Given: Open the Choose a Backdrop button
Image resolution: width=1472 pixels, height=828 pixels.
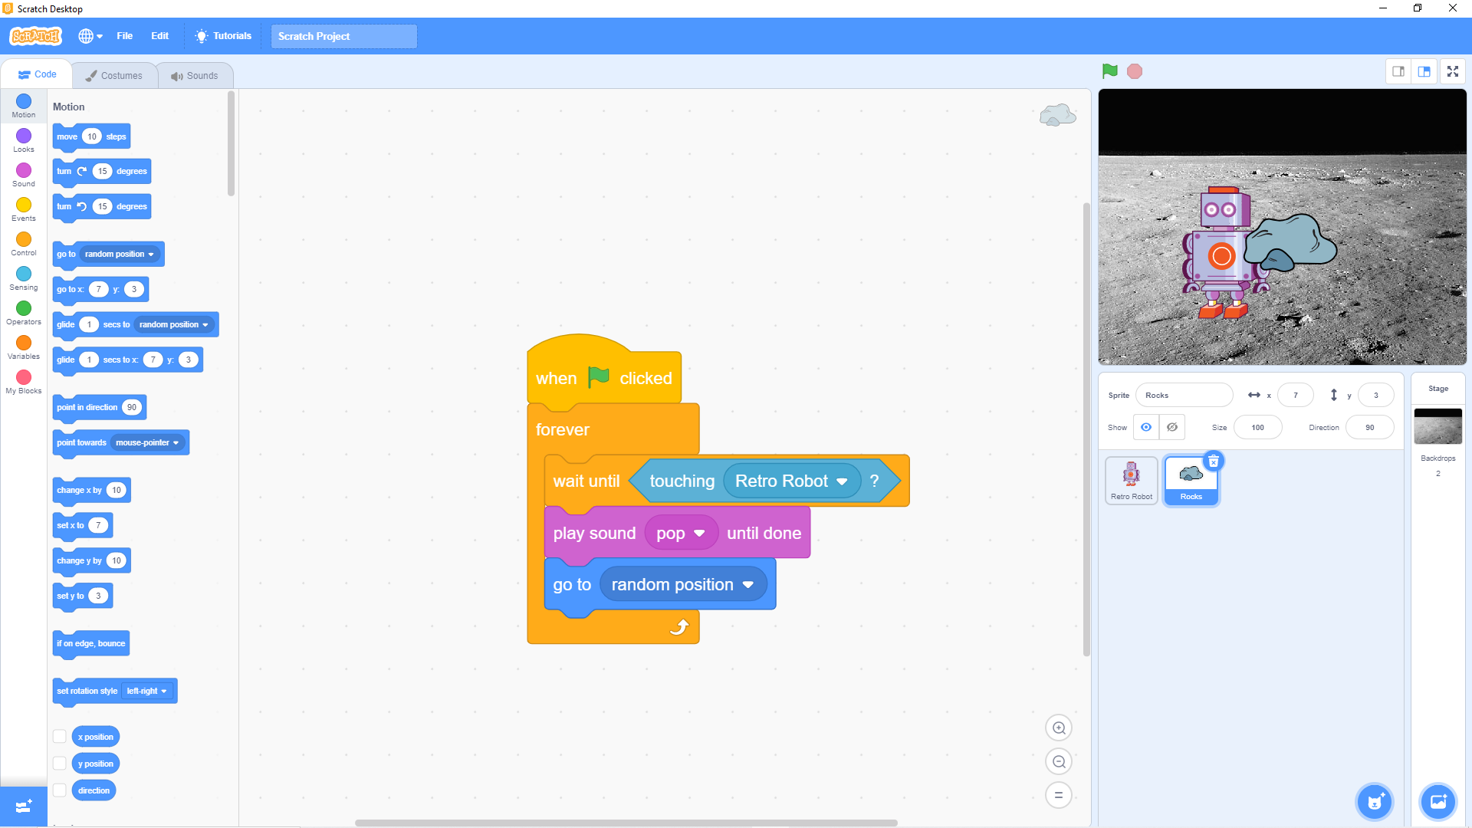Looking at the screenshot, I should (x=1437, y=802).
